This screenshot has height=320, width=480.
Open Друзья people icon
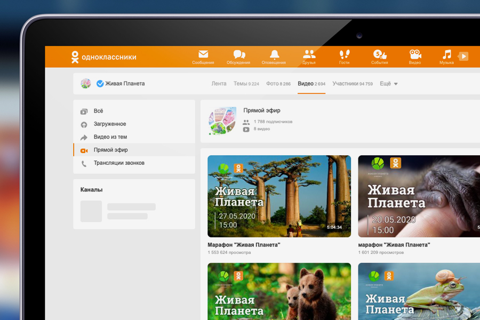click(309, 54)
